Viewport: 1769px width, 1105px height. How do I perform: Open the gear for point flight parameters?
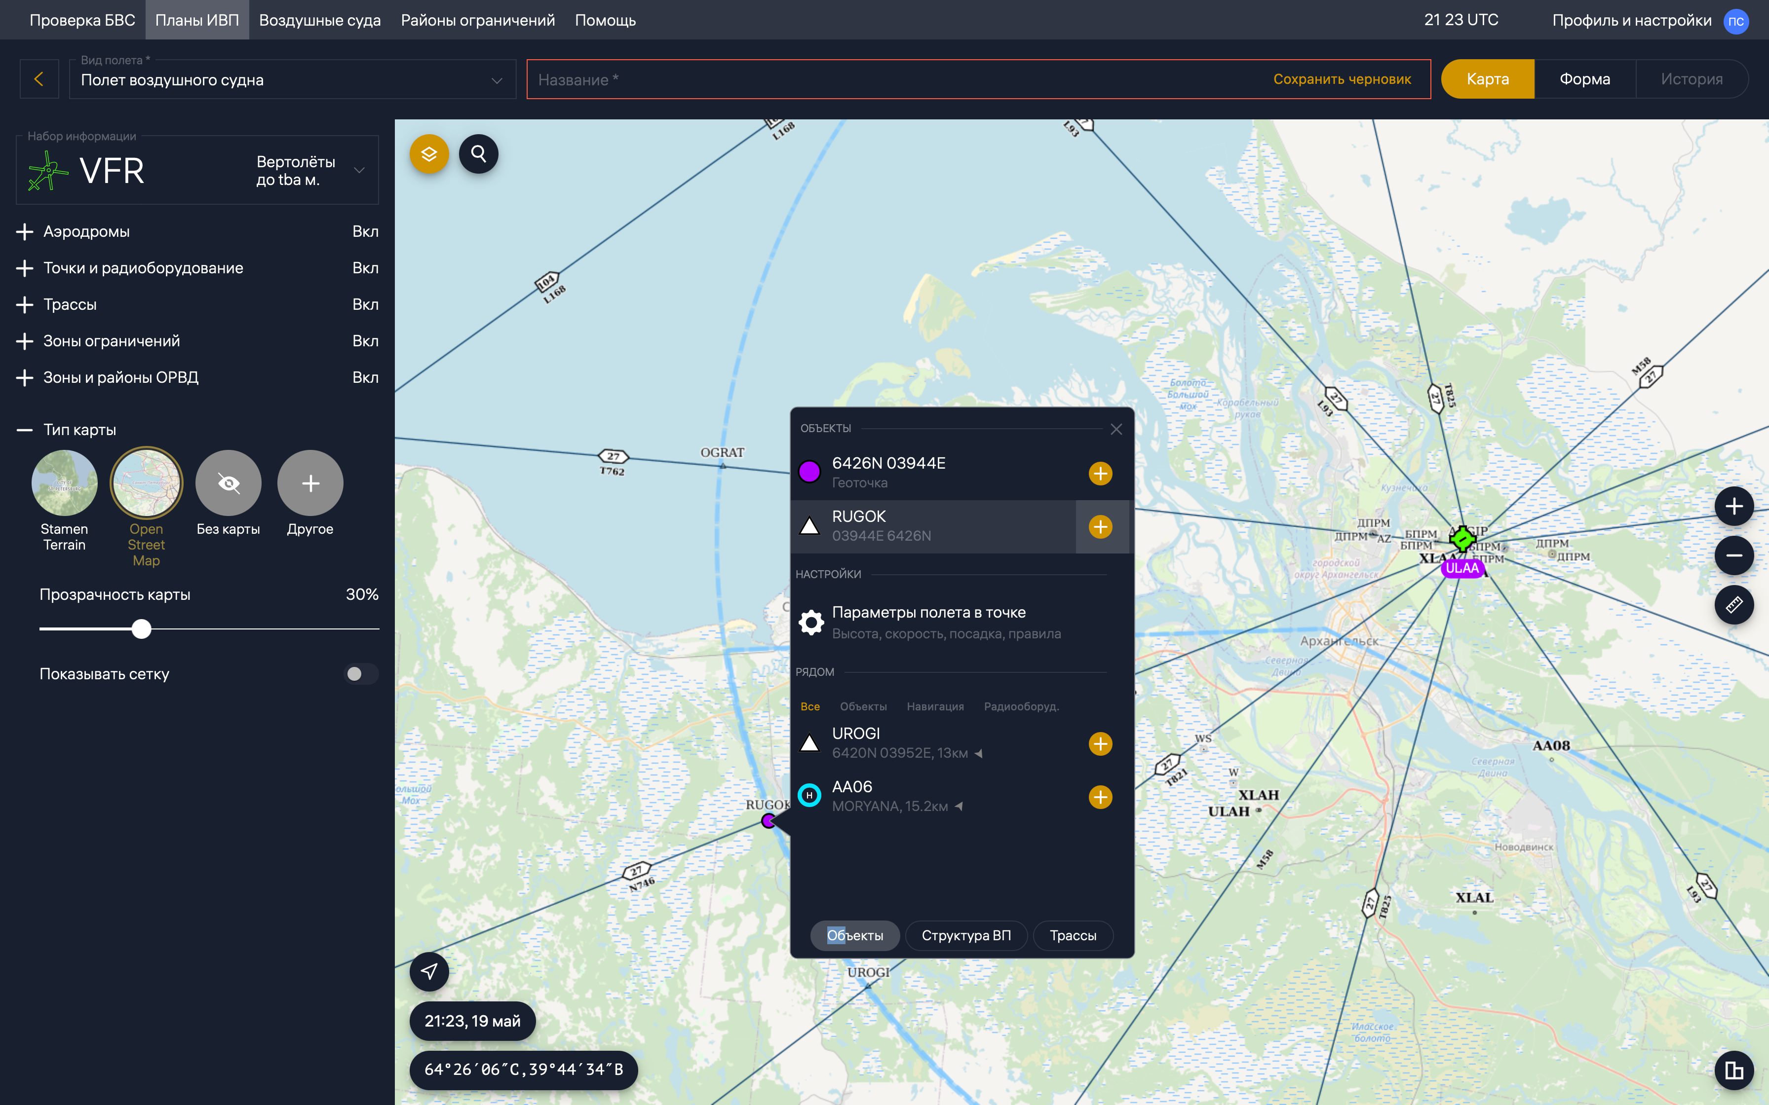pos(810,623)
